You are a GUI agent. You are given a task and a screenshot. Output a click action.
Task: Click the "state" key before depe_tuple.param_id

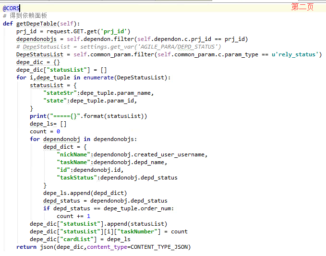tap(55, 101)
